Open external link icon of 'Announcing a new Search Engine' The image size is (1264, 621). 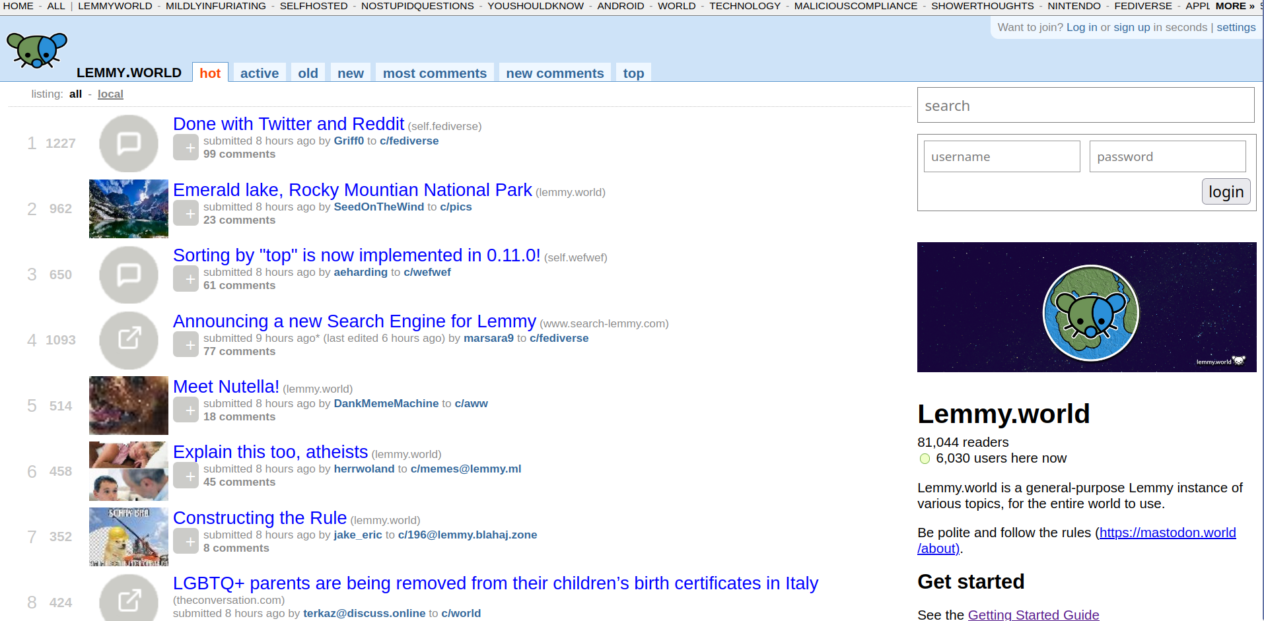(x=129, y=340)
